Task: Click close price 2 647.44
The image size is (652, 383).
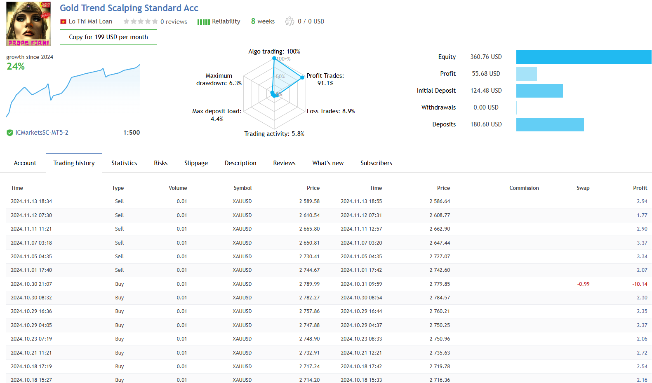Action: point(440,243)
